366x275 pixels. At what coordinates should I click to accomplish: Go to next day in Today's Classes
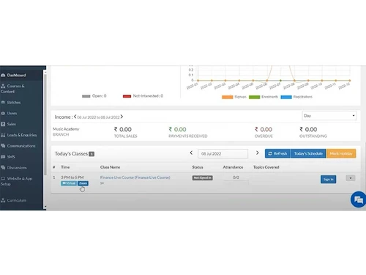point(257,153)
